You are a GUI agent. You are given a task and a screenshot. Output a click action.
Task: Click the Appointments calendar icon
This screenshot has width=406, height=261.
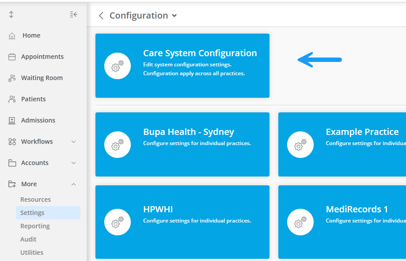pos(12,57)
